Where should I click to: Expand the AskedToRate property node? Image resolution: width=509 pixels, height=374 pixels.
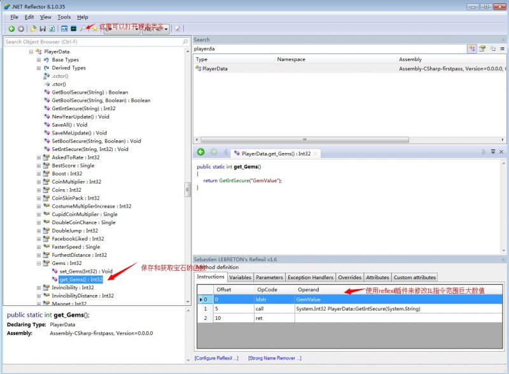(x=39, y=157)
